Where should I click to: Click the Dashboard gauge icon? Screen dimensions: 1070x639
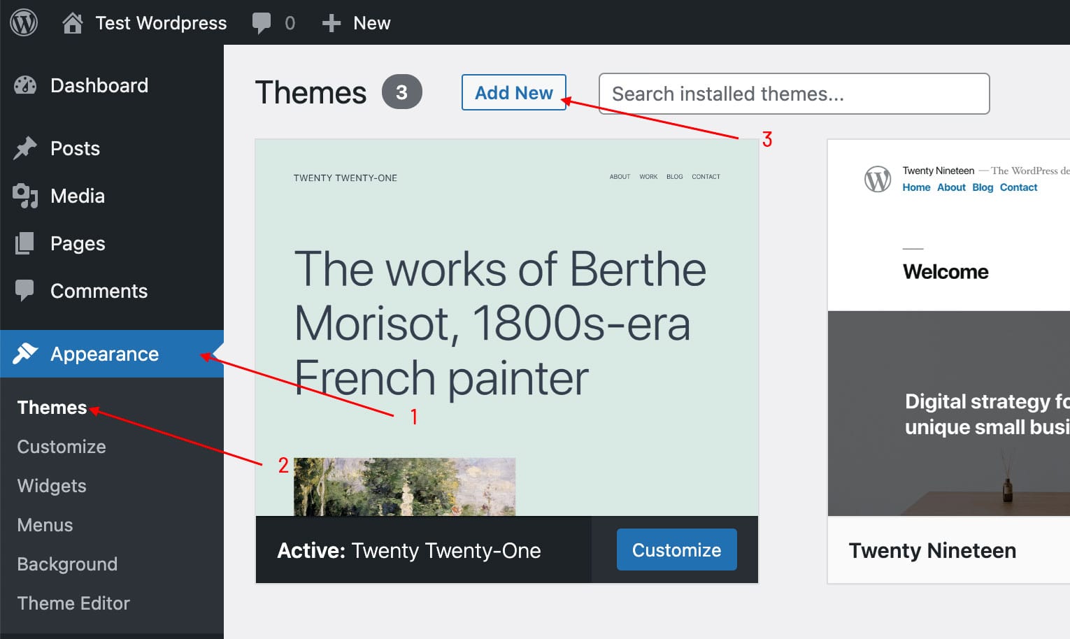pyautogui.click(x=25, y=85)
